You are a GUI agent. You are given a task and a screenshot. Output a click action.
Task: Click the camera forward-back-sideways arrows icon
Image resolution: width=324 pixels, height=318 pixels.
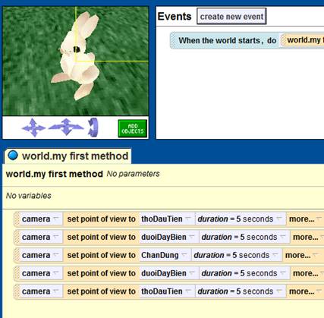[x=66, y=127]
